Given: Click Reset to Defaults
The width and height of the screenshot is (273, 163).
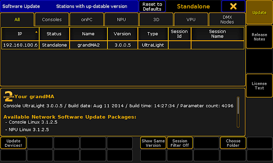Looking at the screenshot, I should (152, 6).
